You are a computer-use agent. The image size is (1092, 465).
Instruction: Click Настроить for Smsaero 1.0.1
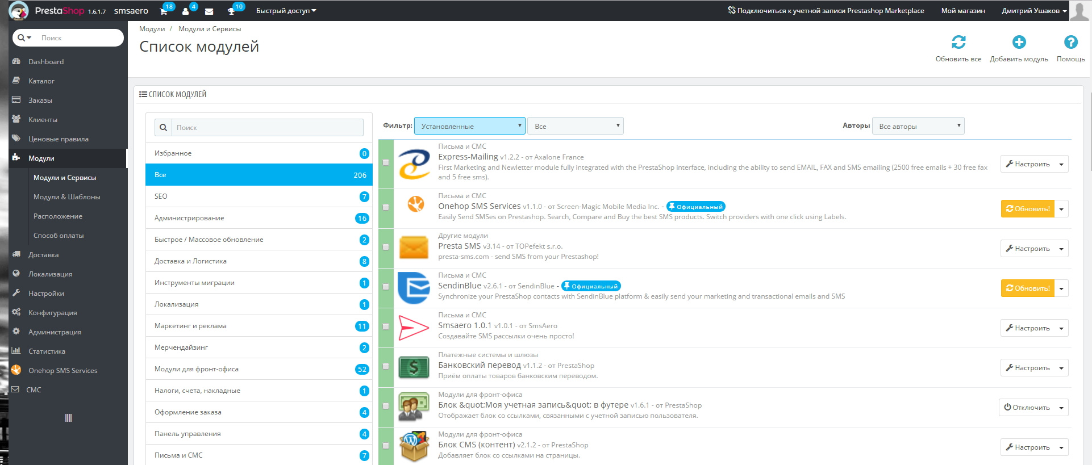coord(1028,328)
